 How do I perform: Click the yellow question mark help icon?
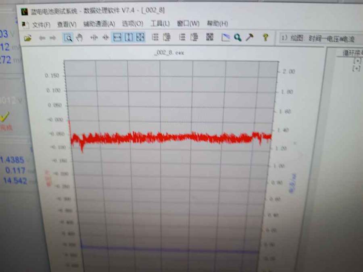(x=265, y=37)
